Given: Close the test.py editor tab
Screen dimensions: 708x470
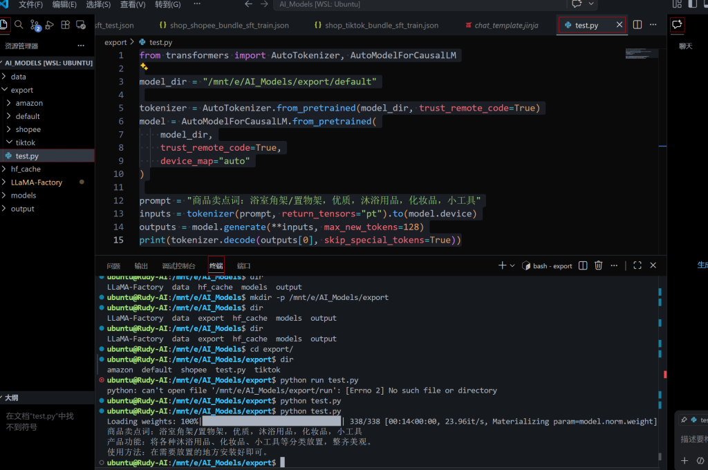Looking at the screenshot, I should click(619, 24).
